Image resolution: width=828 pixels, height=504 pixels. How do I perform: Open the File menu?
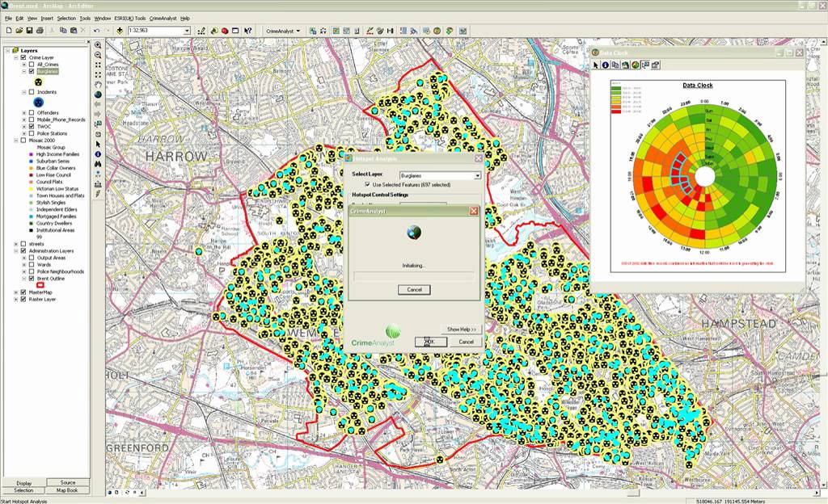pyautogui.click(x=8, y=18)
